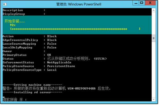The height and width of the screenshot is (105, 159).
Task: Click the yellow installation progress bar
Action: click(75, 29)
